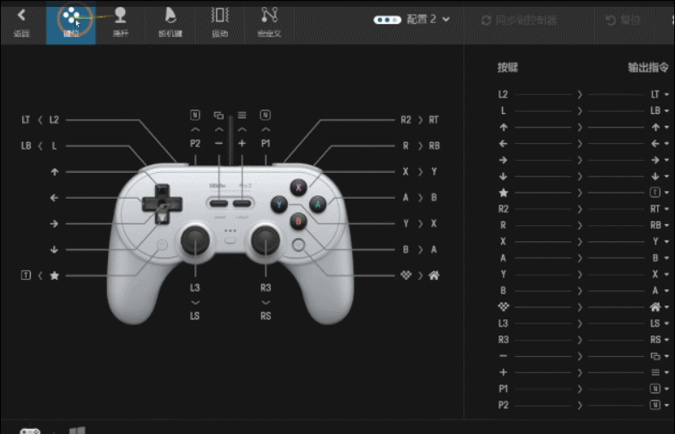
Task: Switch to the joystick settings tab
Action: [x=120, y=23]
